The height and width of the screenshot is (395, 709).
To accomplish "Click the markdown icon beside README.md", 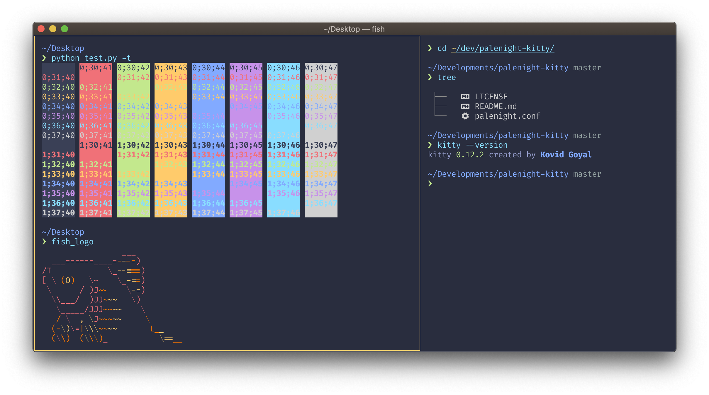I will tap(465, 106).
